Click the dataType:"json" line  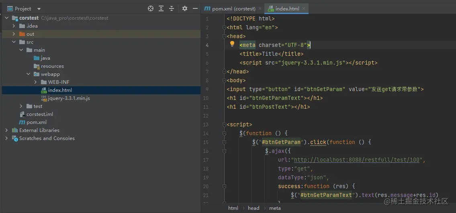tap(303, 177)
